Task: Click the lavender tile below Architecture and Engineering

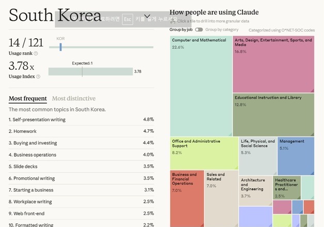Action: pos(255,217)
